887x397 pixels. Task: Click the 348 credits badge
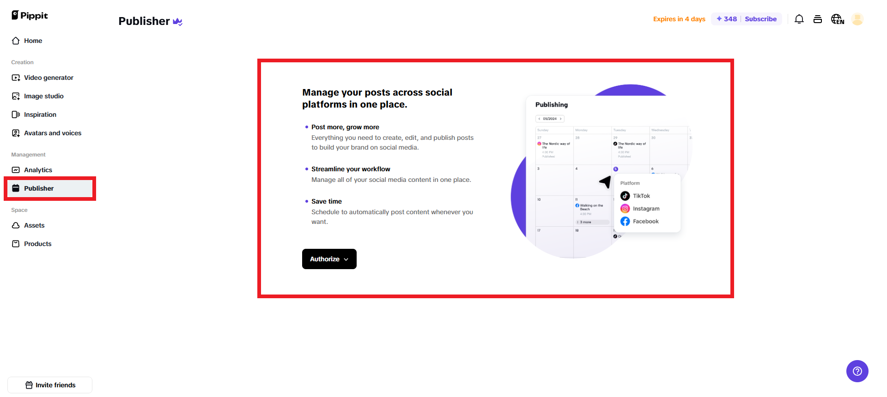pos(726,19)
